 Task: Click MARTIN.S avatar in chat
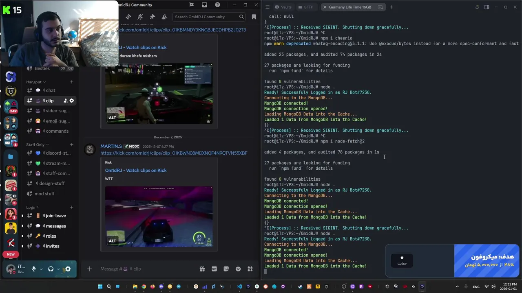[90, 149]
